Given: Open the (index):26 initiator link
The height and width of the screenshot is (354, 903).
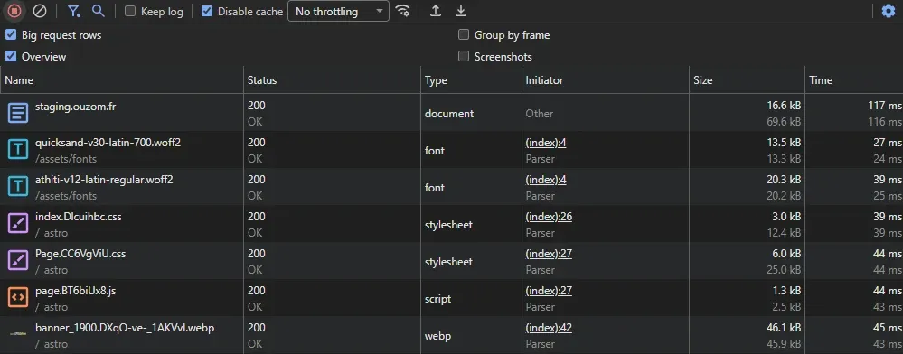Looking at the screenshot, I should pyautogui.click(x=549, y=217).
